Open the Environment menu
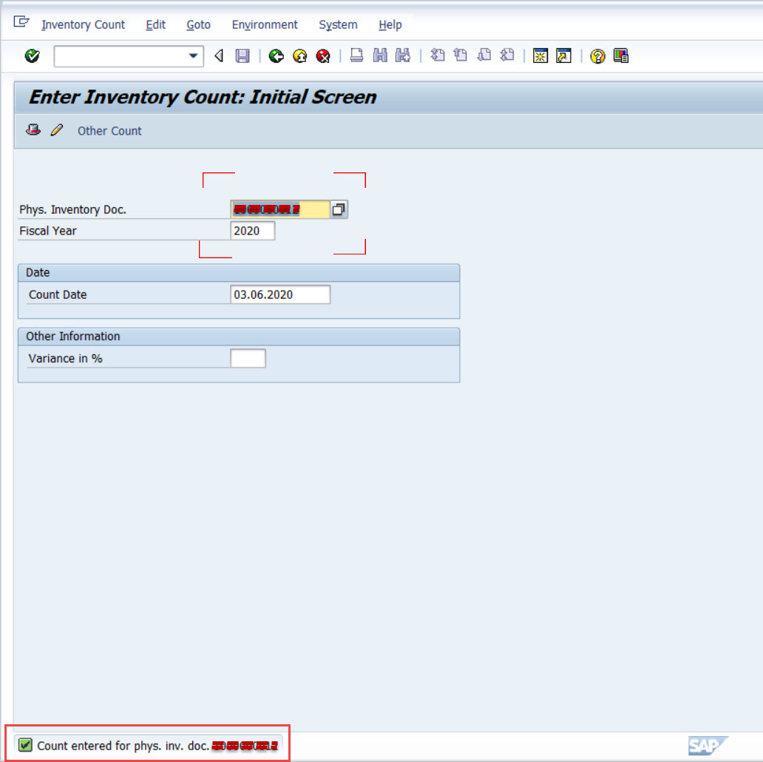The width and height of the screenshot is (763, 762). [264, 24]
